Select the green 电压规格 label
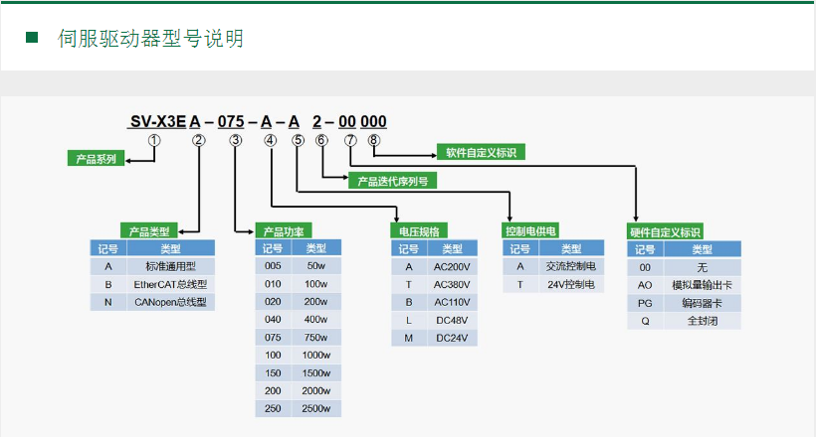 click(420, 230)
